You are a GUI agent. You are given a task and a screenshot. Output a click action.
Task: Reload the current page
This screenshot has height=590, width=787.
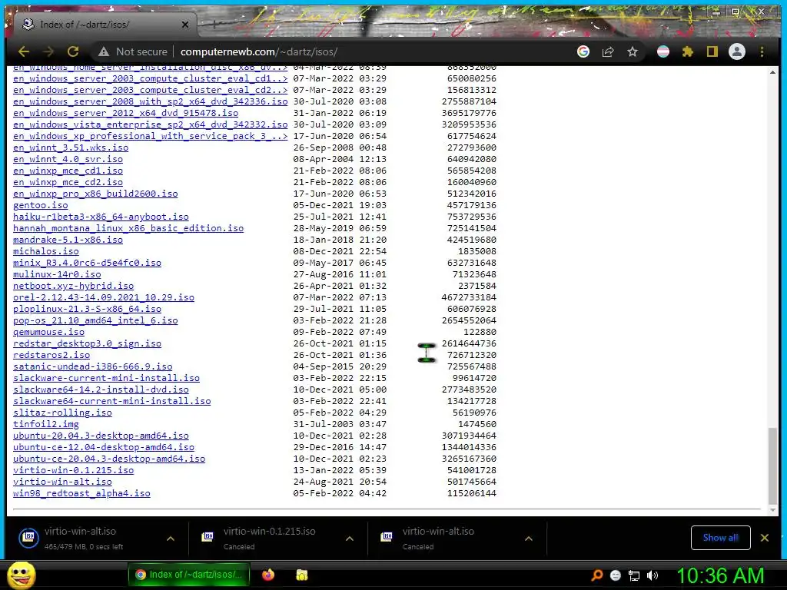pyautogui.click(x=73, y=51)
